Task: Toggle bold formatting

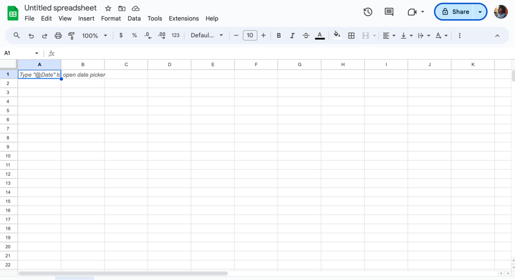Action: pos(279,36)
